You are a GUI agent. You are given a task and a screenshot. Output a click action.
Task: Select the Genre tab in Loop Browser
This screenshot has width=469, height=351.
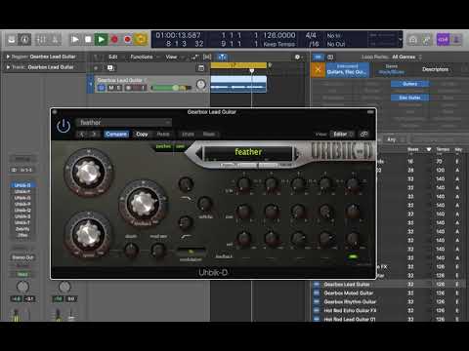(392, 69)
